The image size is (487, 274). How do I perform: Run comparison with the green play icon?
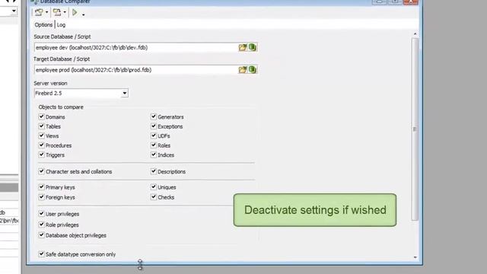tap(75, 12)
